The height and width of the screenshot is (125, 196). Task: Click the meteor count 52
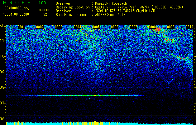(x=45, y=14)
